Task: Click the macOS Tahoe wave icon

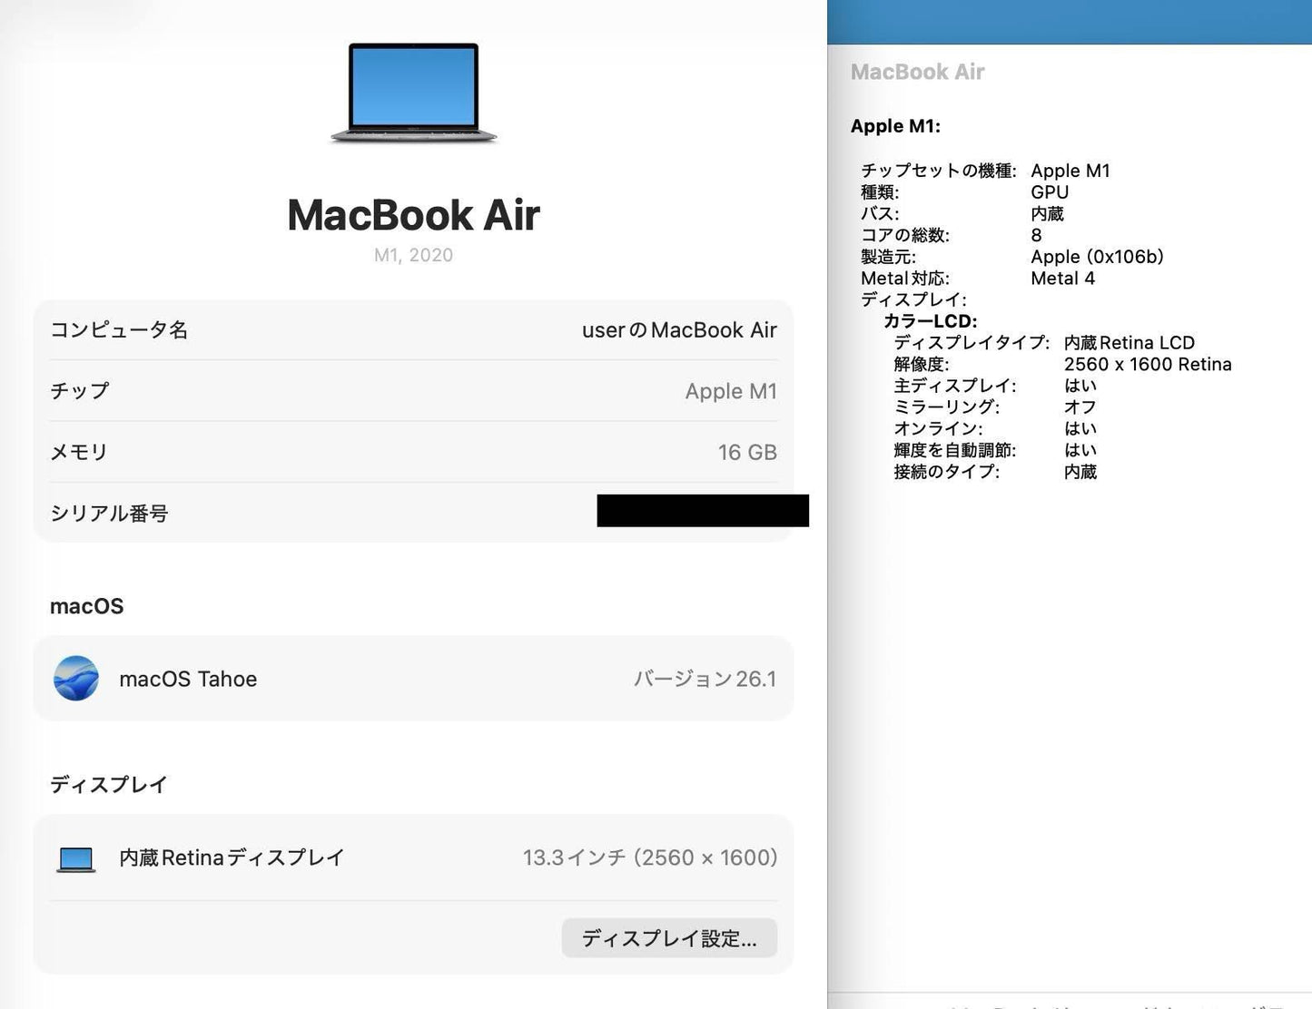Action: [x=76, y=678]
